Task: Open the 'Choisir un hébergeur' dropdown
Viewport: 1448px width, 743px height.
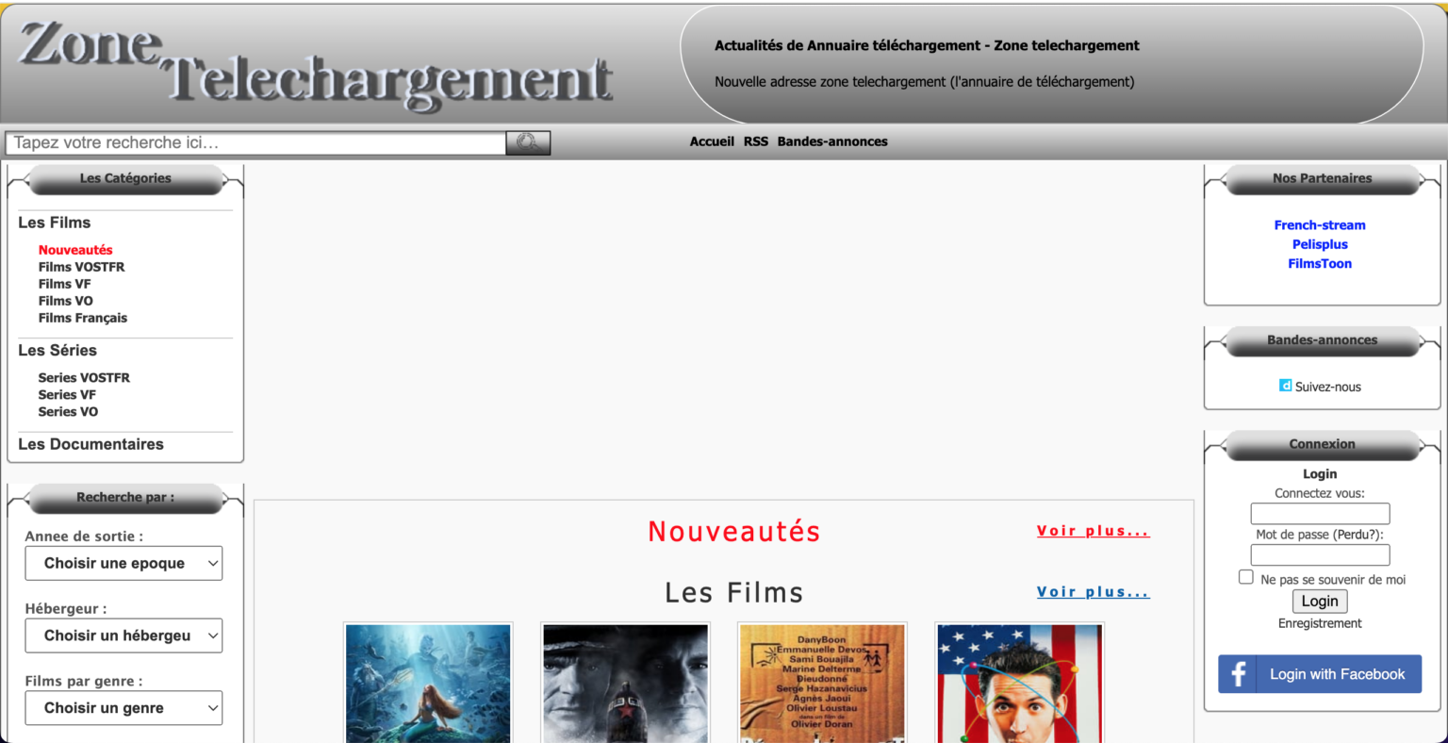Action: (123, 636)
